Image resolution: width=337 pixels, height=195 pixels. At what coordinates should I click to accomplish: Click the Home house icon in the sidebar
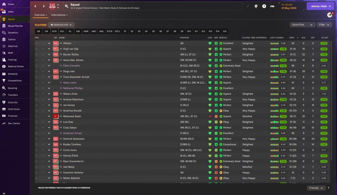(x=4, y=4)
